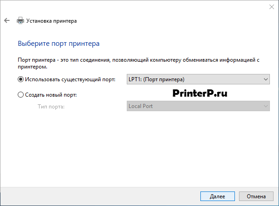The image size is (279, 206).
Task: Click the printer icon beside the title
Action: pos(20,20)
